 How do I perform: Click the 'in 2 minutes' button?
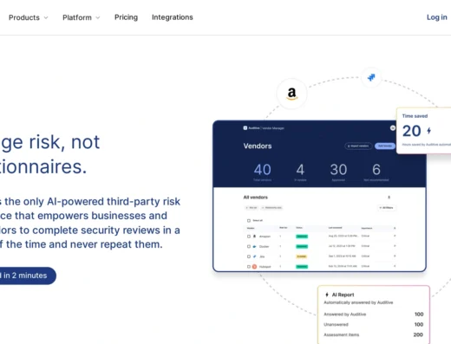[25, 276]
